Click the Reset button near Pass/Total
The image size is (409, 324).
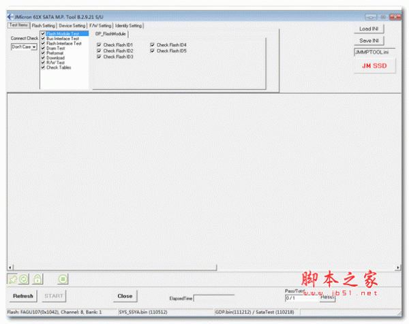click(x=328, y=297)
